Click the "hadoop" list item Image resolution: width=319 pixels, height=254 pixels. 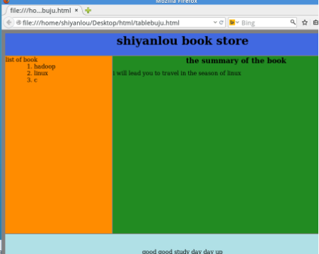45,66
